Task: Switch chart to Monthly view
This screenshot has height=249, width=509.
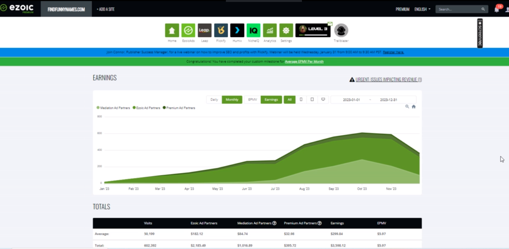Action: coord(232,99)
